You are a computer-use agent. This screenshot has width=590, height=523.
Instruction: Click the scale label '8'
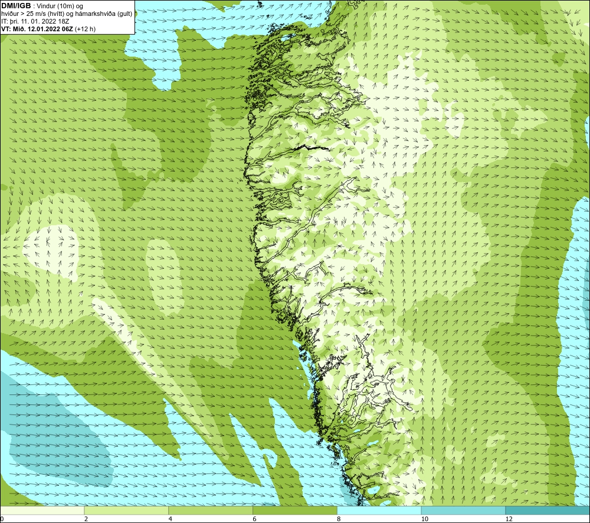pyautogui.click(x=339, y=519)
